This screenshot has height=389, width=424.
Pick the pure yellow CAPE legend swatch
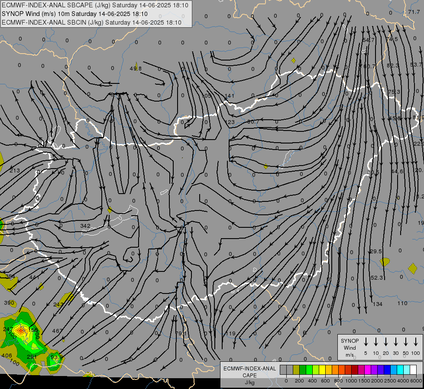[x=322, y=370]
